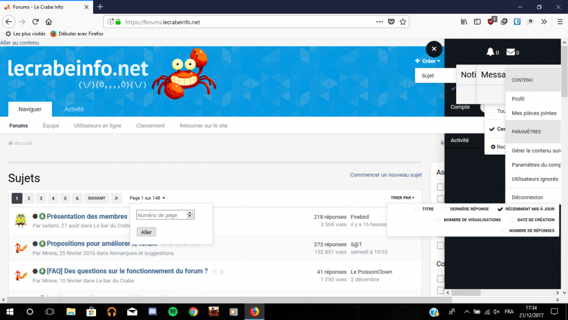Click Retourner sur le site
The height and width of the screenshot is (320, 568).
click(x=203, y=126)
